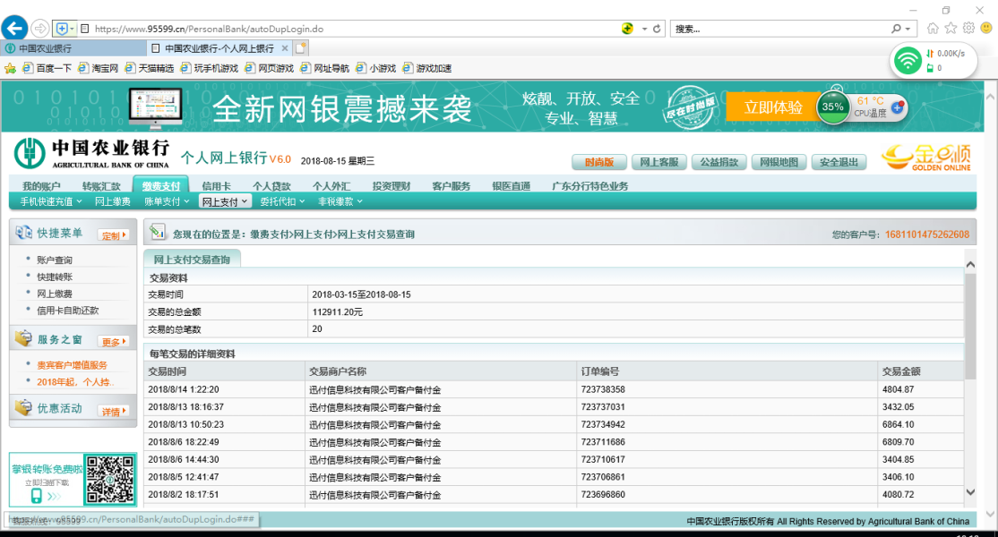This screenshot has height=537, width=998.
Task: Click 定制 to customize the quick menu
Action: click(114, 235)
